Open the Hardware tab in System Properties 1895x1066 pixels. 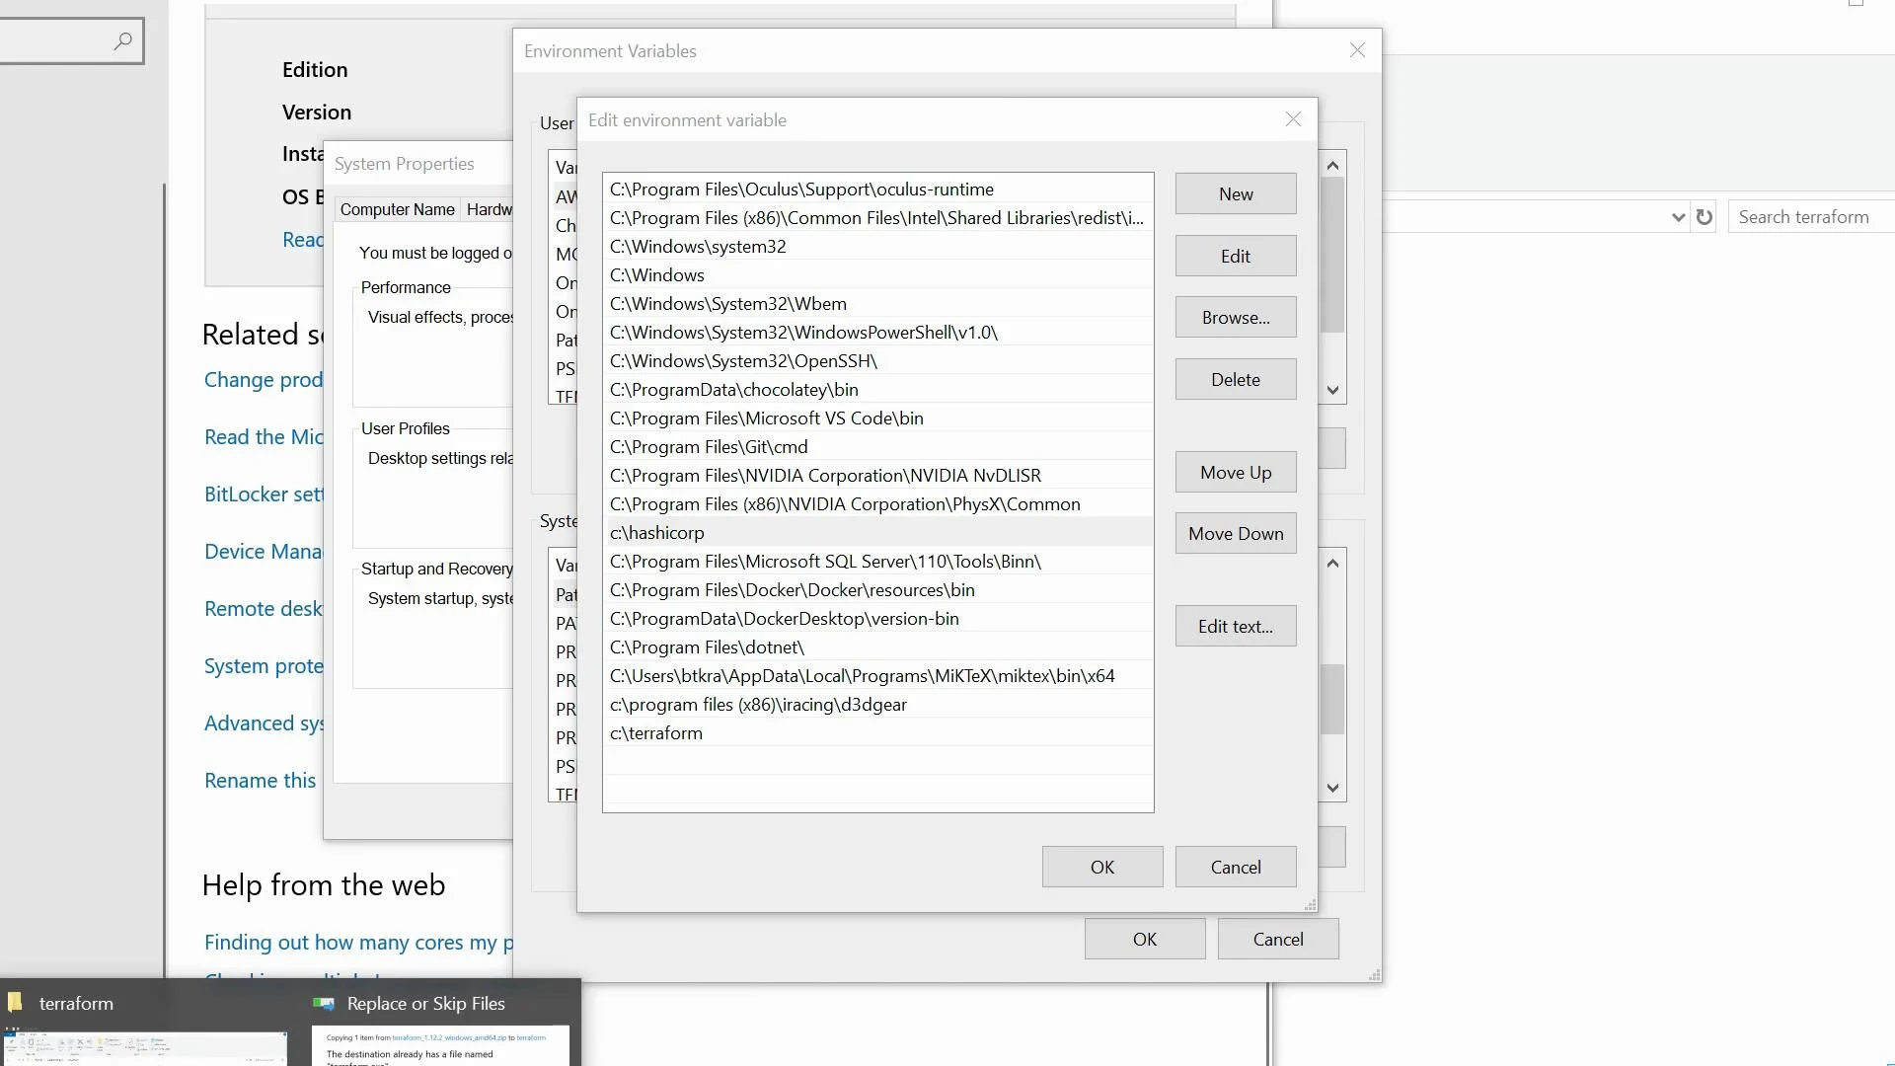[489, 209]
